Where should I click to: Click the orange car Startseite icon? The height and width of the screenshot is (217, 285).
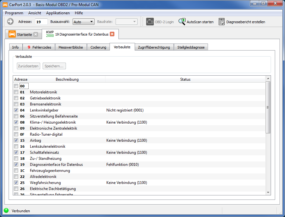tap(12, 34)
